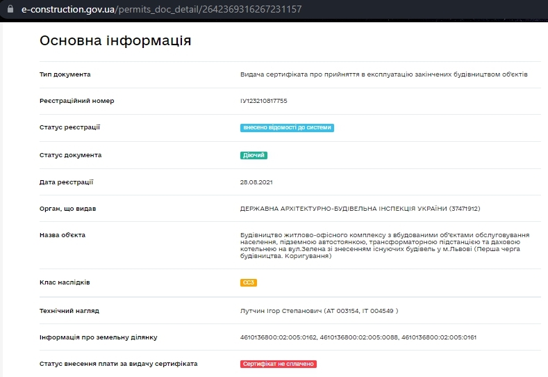Select the document type value 'Видача сертифіката про прийняття...'
The width and height of the screenshot is (548, 377).
click(384, 74)
